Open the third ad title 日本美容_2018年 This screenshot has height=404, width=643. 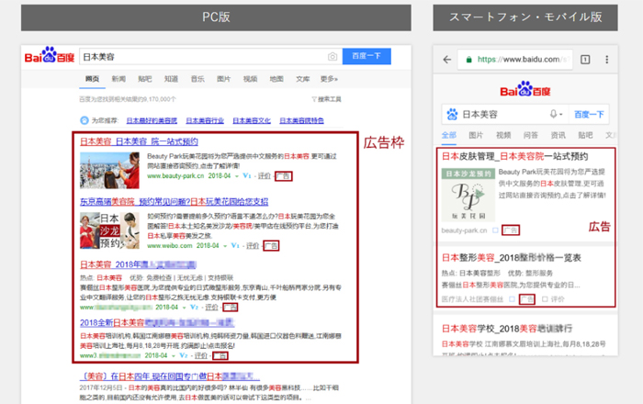[x=138, y=264]
